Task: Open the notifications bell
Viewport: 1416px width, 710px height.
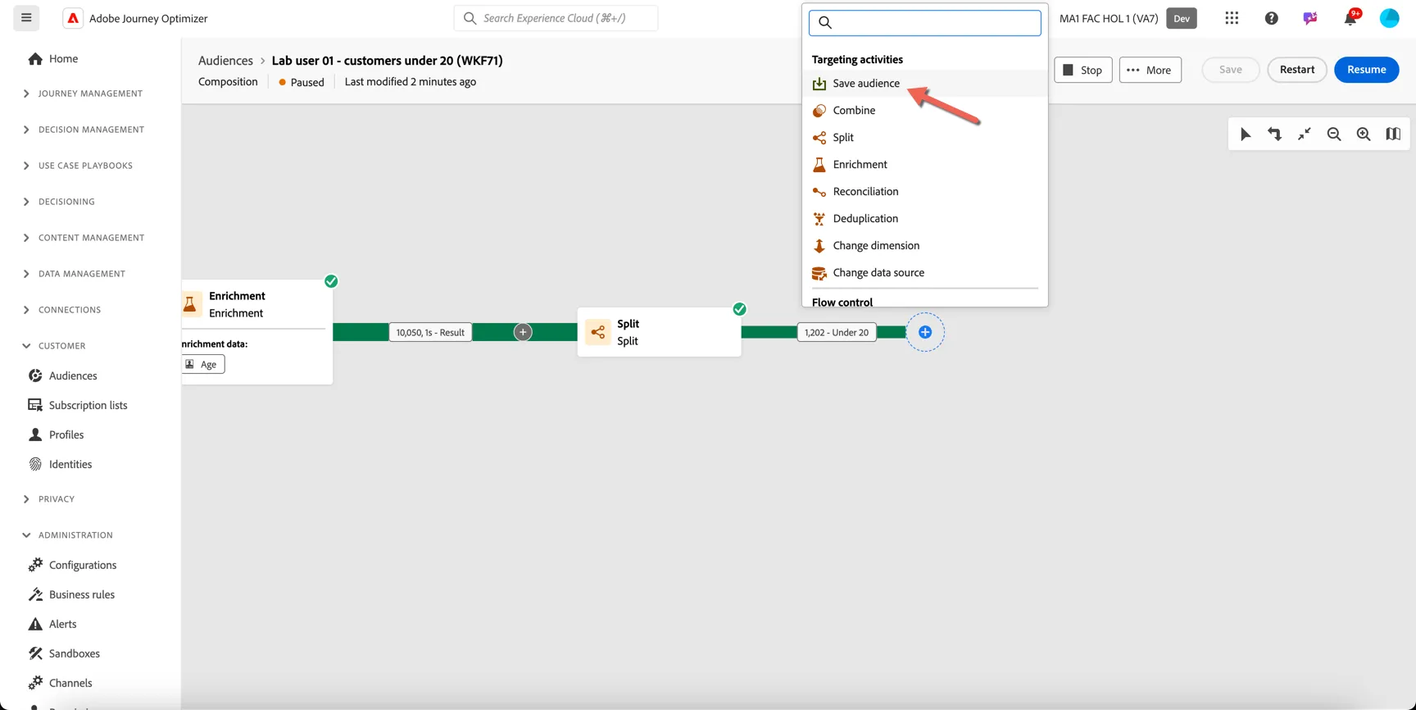Action: 1350,18
